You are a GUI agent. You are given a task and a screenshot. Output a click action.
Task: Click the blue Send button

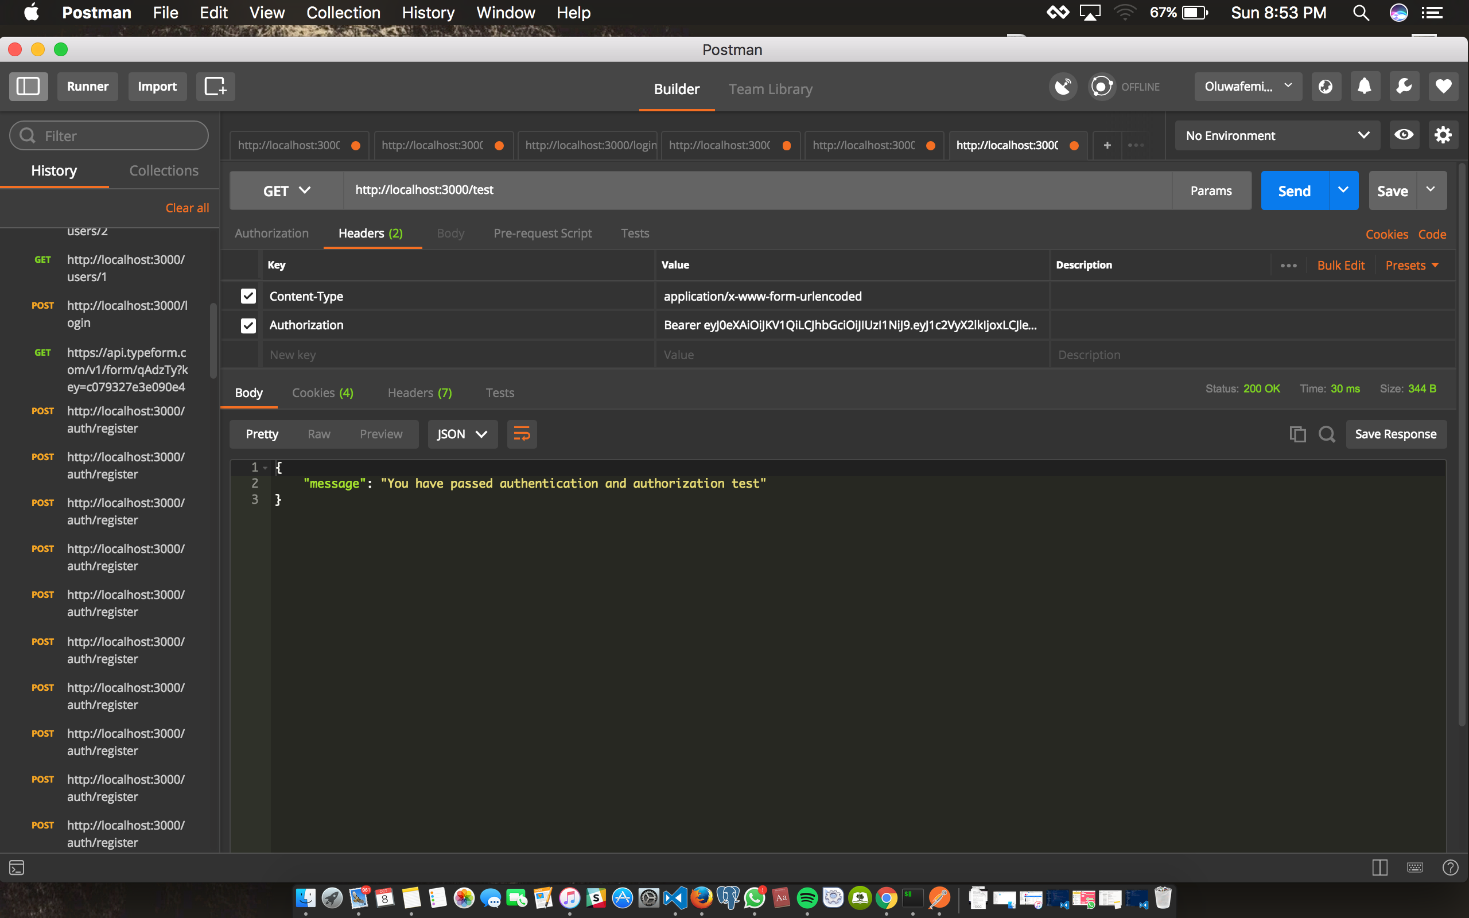point(1294,190)
